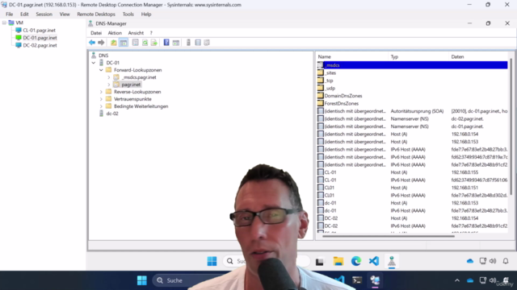Click the Remote Desktop Manager icon in host taskbar
The image size is (517, 290).
(x=375, y=280)
